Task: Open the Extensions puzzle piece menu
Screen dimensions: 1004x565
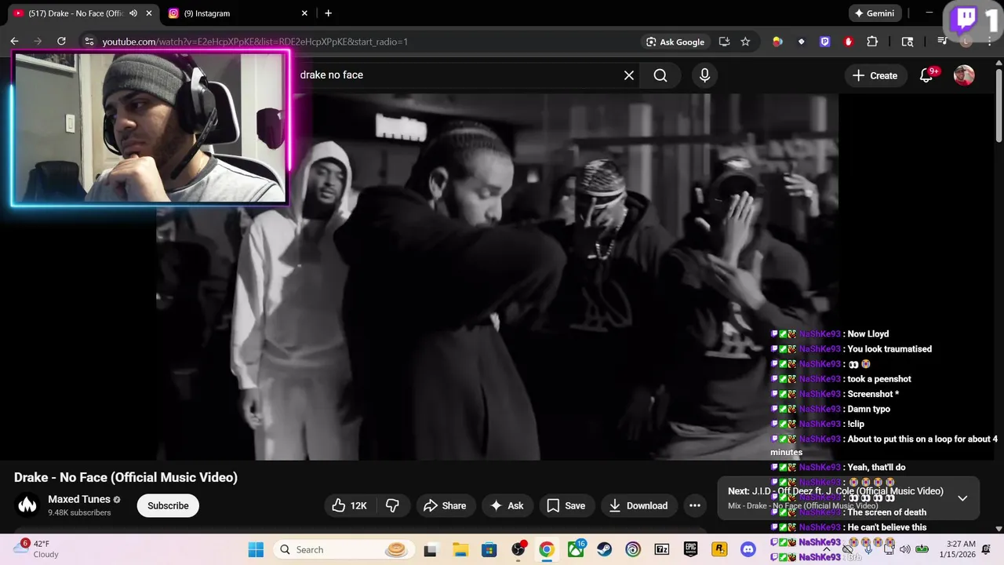Action: pos(872,42)
